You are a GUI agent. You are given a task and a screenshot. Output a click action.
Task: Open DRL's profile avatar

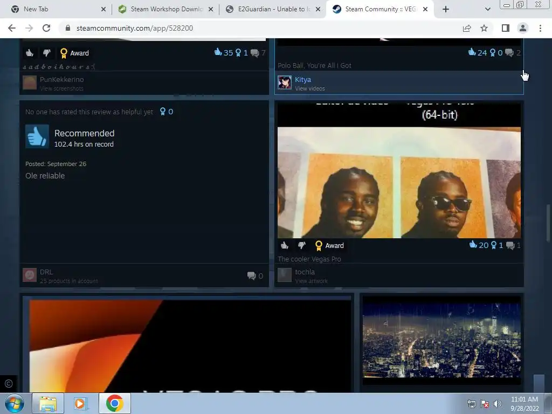[x=30, y=275]
